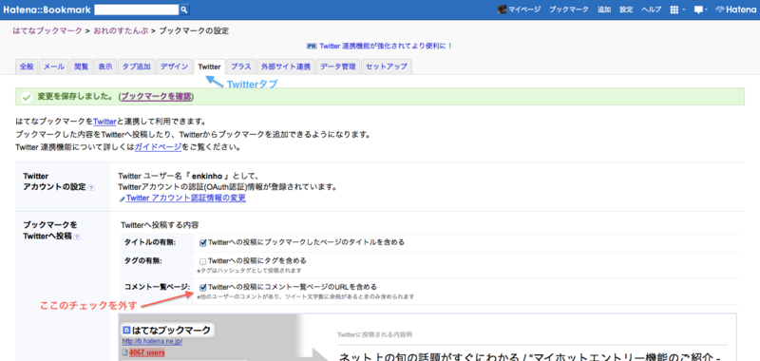The width and height of the screenshot is (760, 361).
Task: Click the search magnifier button
Action: 184,9
